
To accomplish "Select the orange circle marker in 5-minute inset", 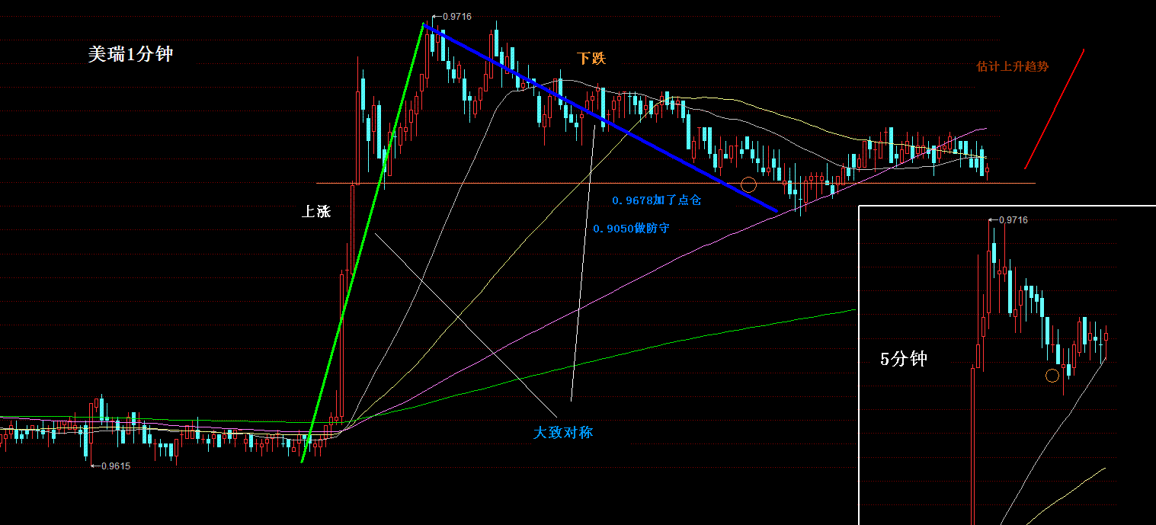I will click(1052, 375).
